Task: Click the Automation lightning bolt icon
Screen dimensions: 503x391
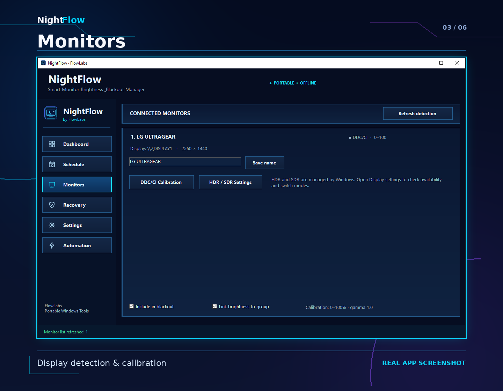Action: 52,245
